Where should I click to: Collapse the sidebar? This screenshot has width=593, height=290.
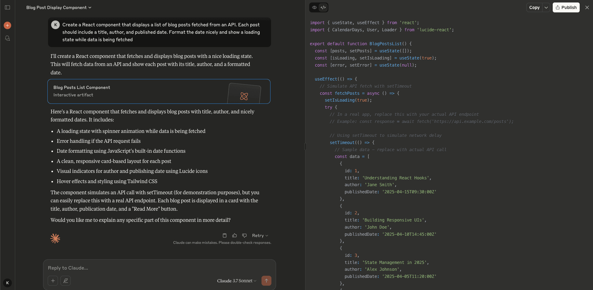point(7,7)
